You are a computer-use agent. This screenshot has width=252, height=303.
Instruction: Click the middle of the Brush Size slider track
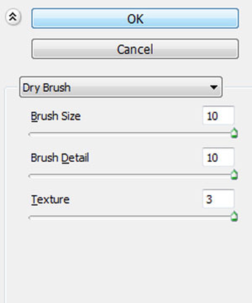(131, 133)
